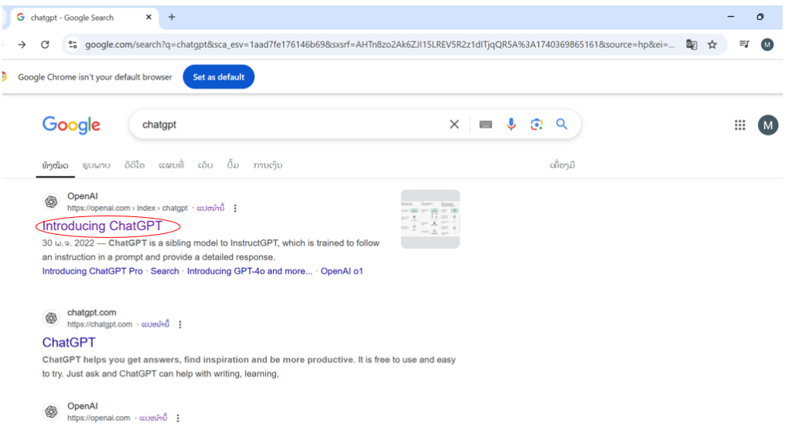Expand more options for the third OpenAI result
The image size is (792, 448).
tap(178, 418)
